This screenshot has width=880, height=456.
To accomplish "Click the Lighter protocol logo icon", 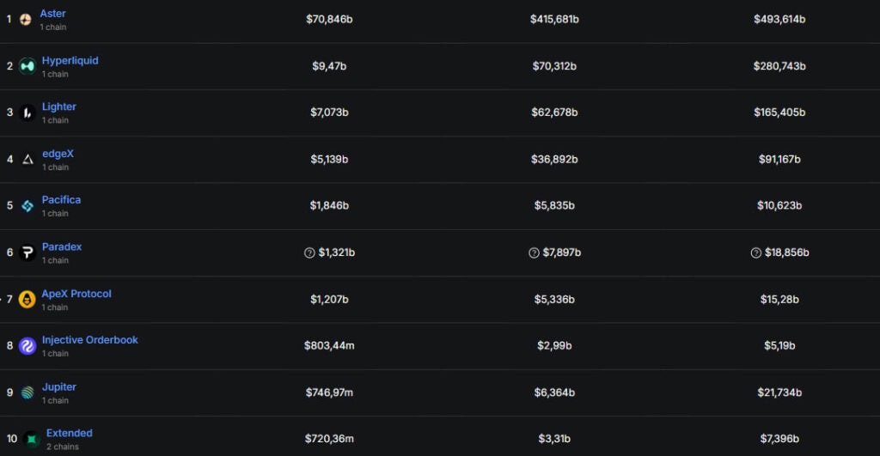I will coord(27,112).
